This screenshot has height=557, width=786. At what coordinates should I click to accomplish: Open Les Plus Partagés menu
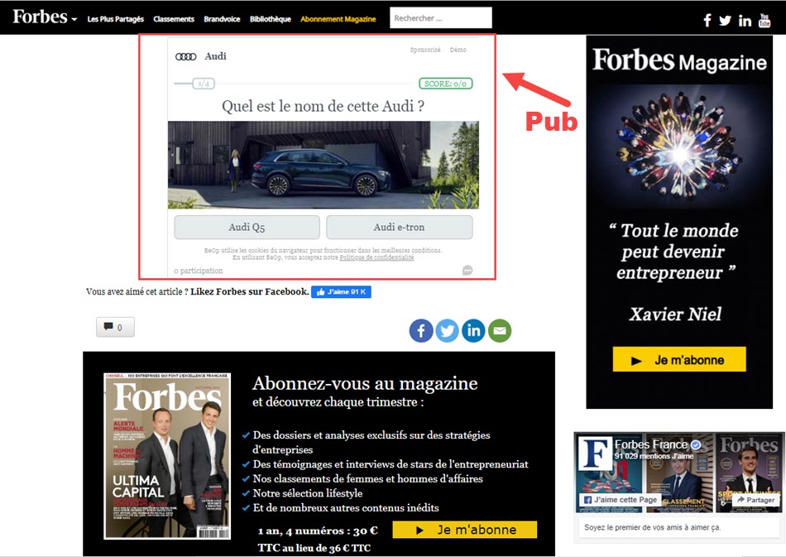[x=115, y=19]
